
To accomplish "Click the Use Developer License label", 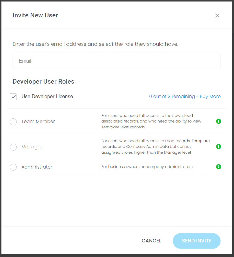I will [x=47, y=96].
